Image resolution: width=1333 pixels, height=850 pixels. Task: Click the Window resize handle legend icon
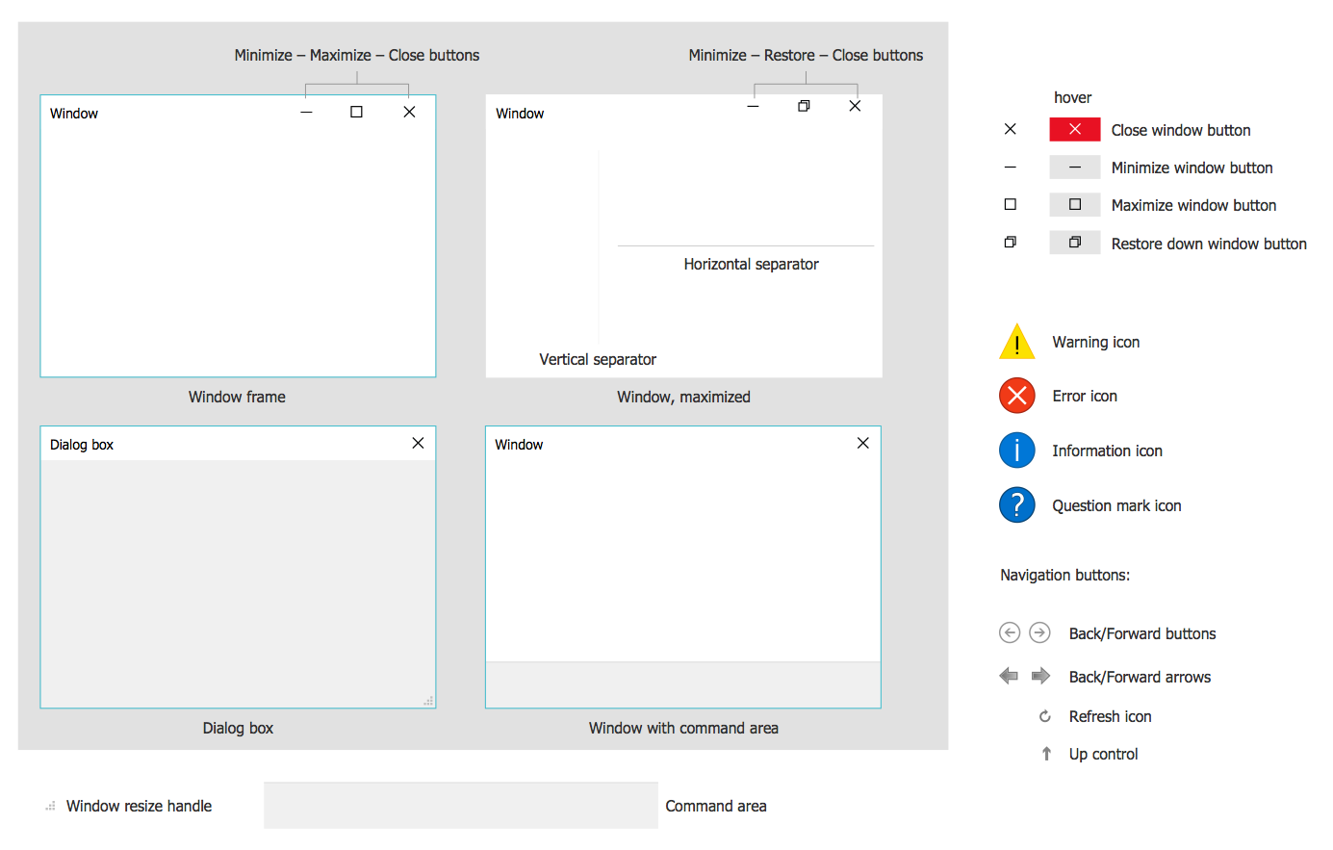50,807
